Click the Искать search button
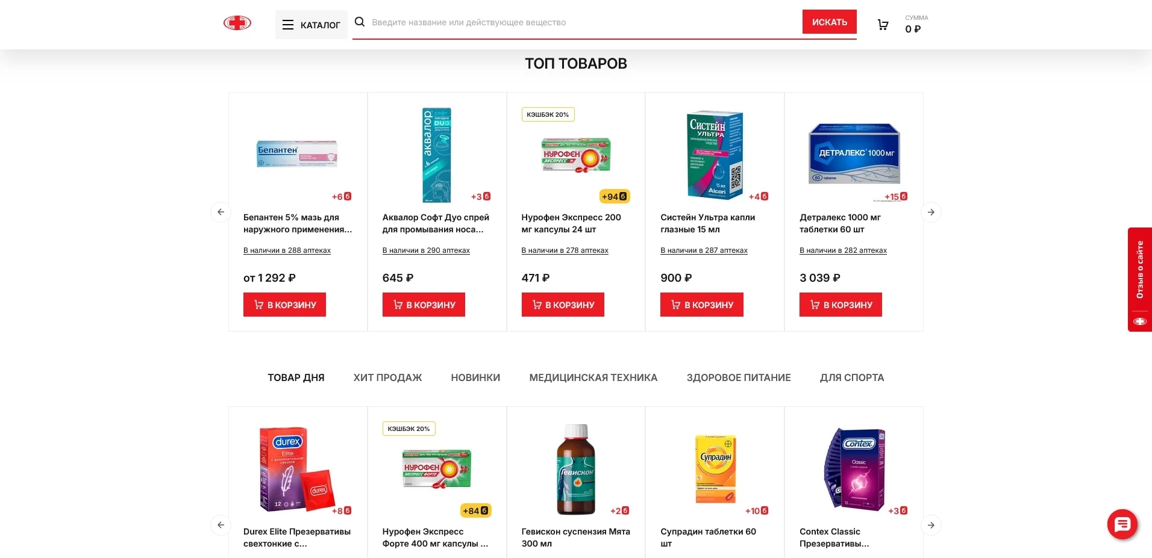The image size is (1152, 558). pos(829,22)
